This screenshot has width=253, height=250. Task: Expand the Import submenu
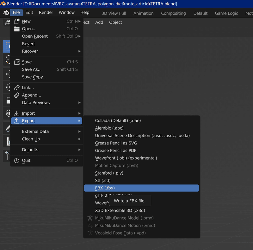coord(47,113)
